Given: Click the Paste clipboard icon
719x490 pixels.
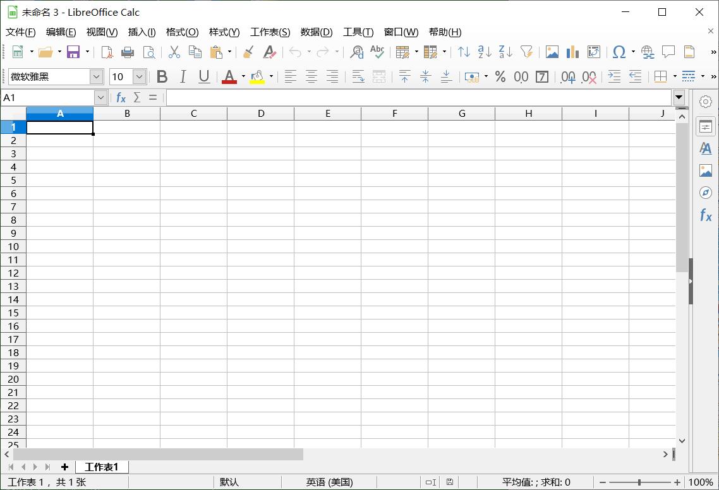Looking at the screenshot, I should (x=216, y=52).
